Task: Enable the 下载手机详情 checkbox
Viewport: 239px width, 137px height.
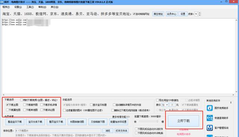Action: pyautogui.click(x=41, y=105)
